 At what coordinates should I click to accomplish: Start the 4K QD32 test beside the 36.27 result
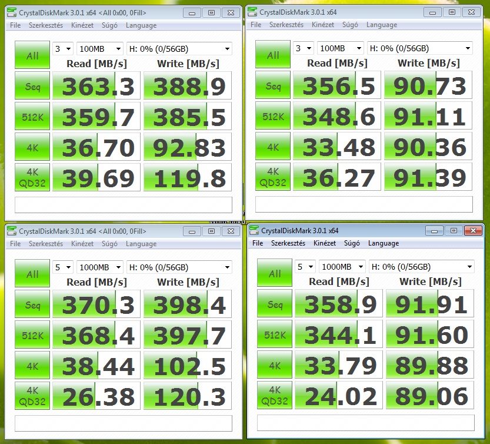(273, 177)
